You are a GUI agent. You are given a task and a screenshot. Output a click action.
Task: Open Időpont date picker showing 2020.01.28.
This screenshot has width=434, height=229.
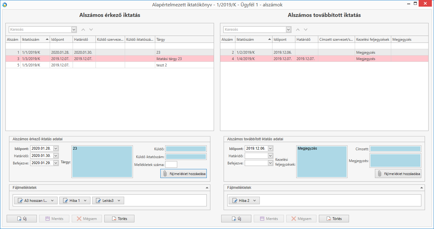[56, 148]
